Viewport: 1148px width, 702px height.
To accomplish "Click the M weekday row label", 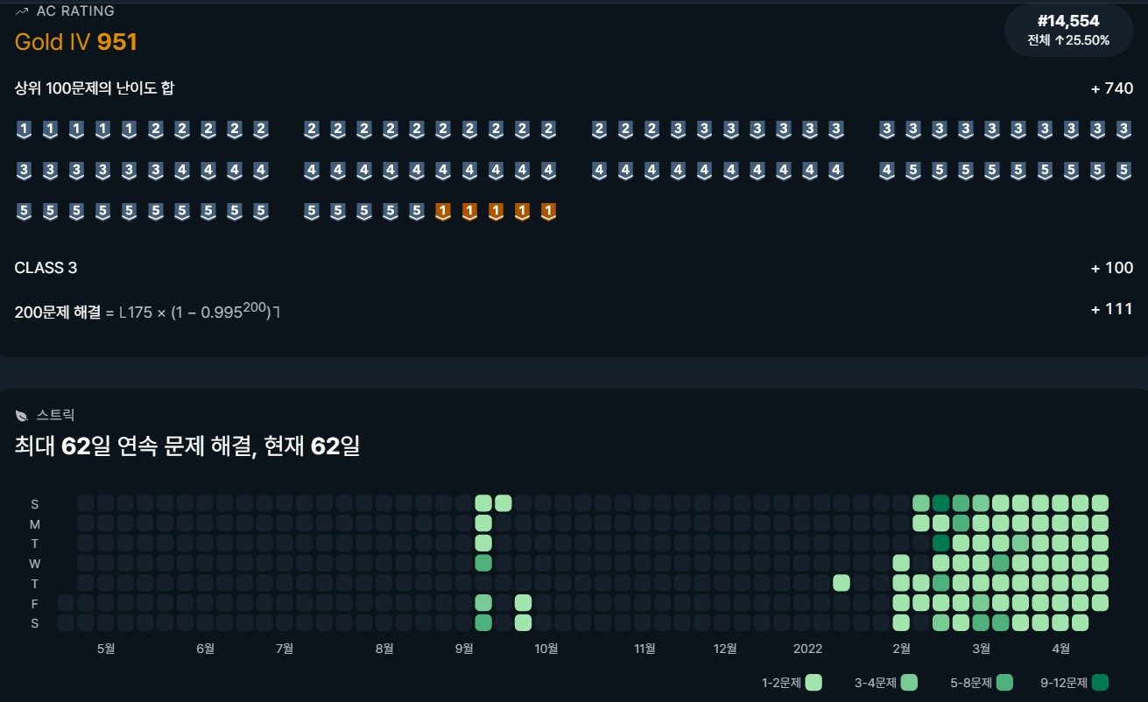I will pyautogui.click(x=35, y=523).
